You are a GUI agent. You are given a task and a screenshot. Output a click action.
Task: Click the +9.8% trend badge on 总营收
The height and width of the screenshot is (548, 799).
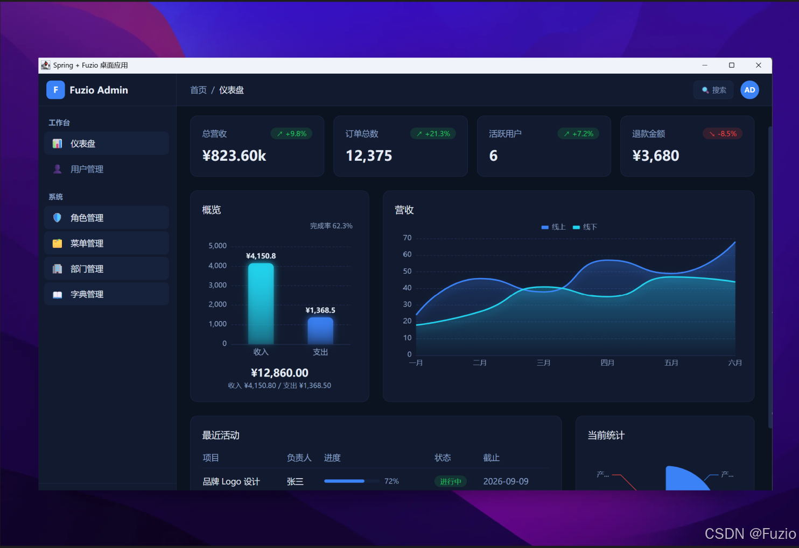pyautogui.click(x=291, y=133)
